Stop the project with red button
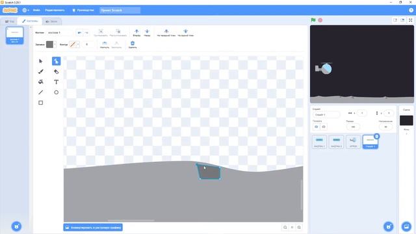The height and width of the screenshot is (234, 416). pos(320,20)
